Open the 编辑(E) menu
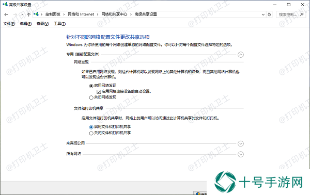This screenshot has height=195, width=310. point(26,24)
